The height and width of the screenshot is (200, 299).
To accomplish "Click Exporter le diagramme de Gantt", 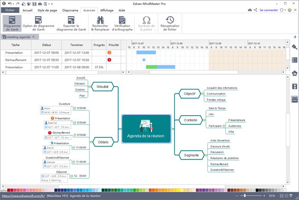I will pyautogui.click(x=71, y=24).
